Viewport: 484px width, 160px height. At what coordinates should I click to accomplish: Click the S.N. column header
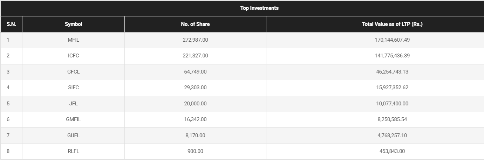(11, 24)
